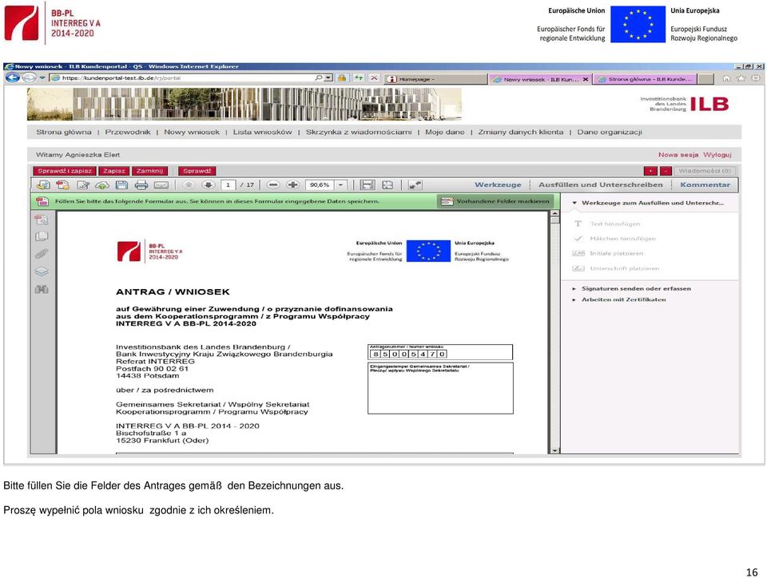Click the security lock icon in the address bar

point(342,77)
